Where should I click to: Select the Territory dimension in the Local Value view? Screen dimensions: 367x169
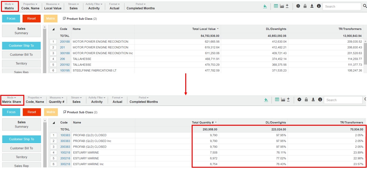point(21,63)
